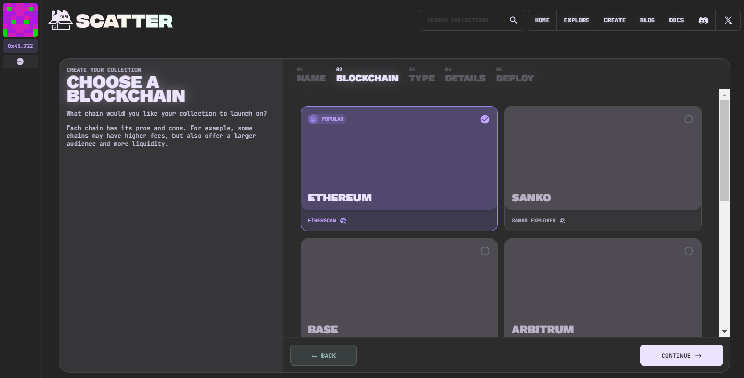The width and height of the screenshot is (744, 378).
Task: Click the icon beside Sanko Explorer
Action: click(562, 221)
